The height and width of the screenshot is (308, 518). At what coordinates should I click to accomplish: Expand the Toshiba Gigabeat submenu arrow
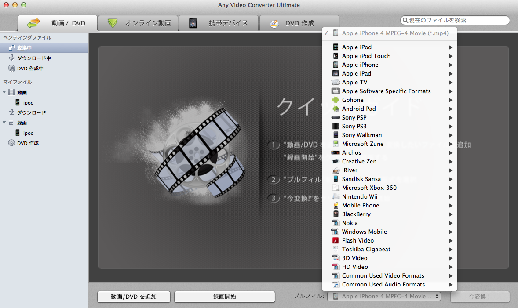451,249
